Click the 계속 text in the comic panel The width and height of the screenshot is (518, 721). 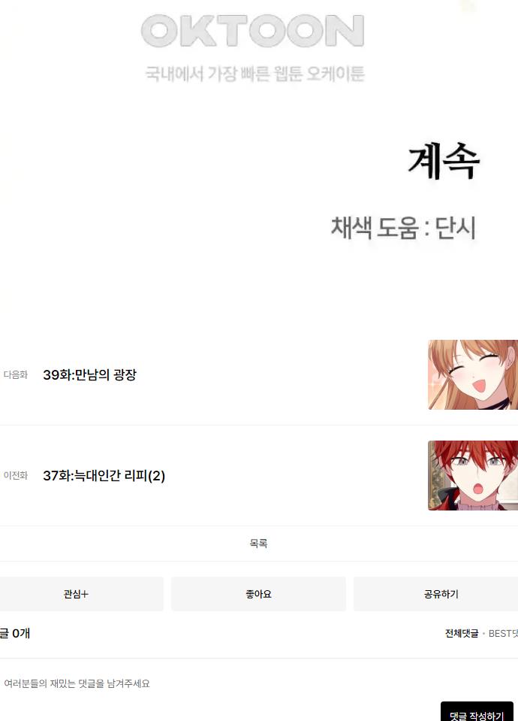(x=444, y=161)
